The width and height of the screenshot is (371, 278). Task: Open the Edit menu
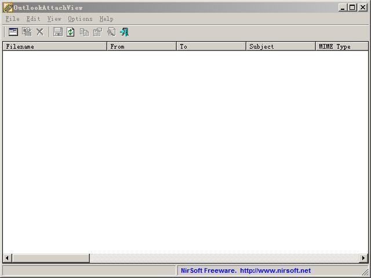coord(33,19)
